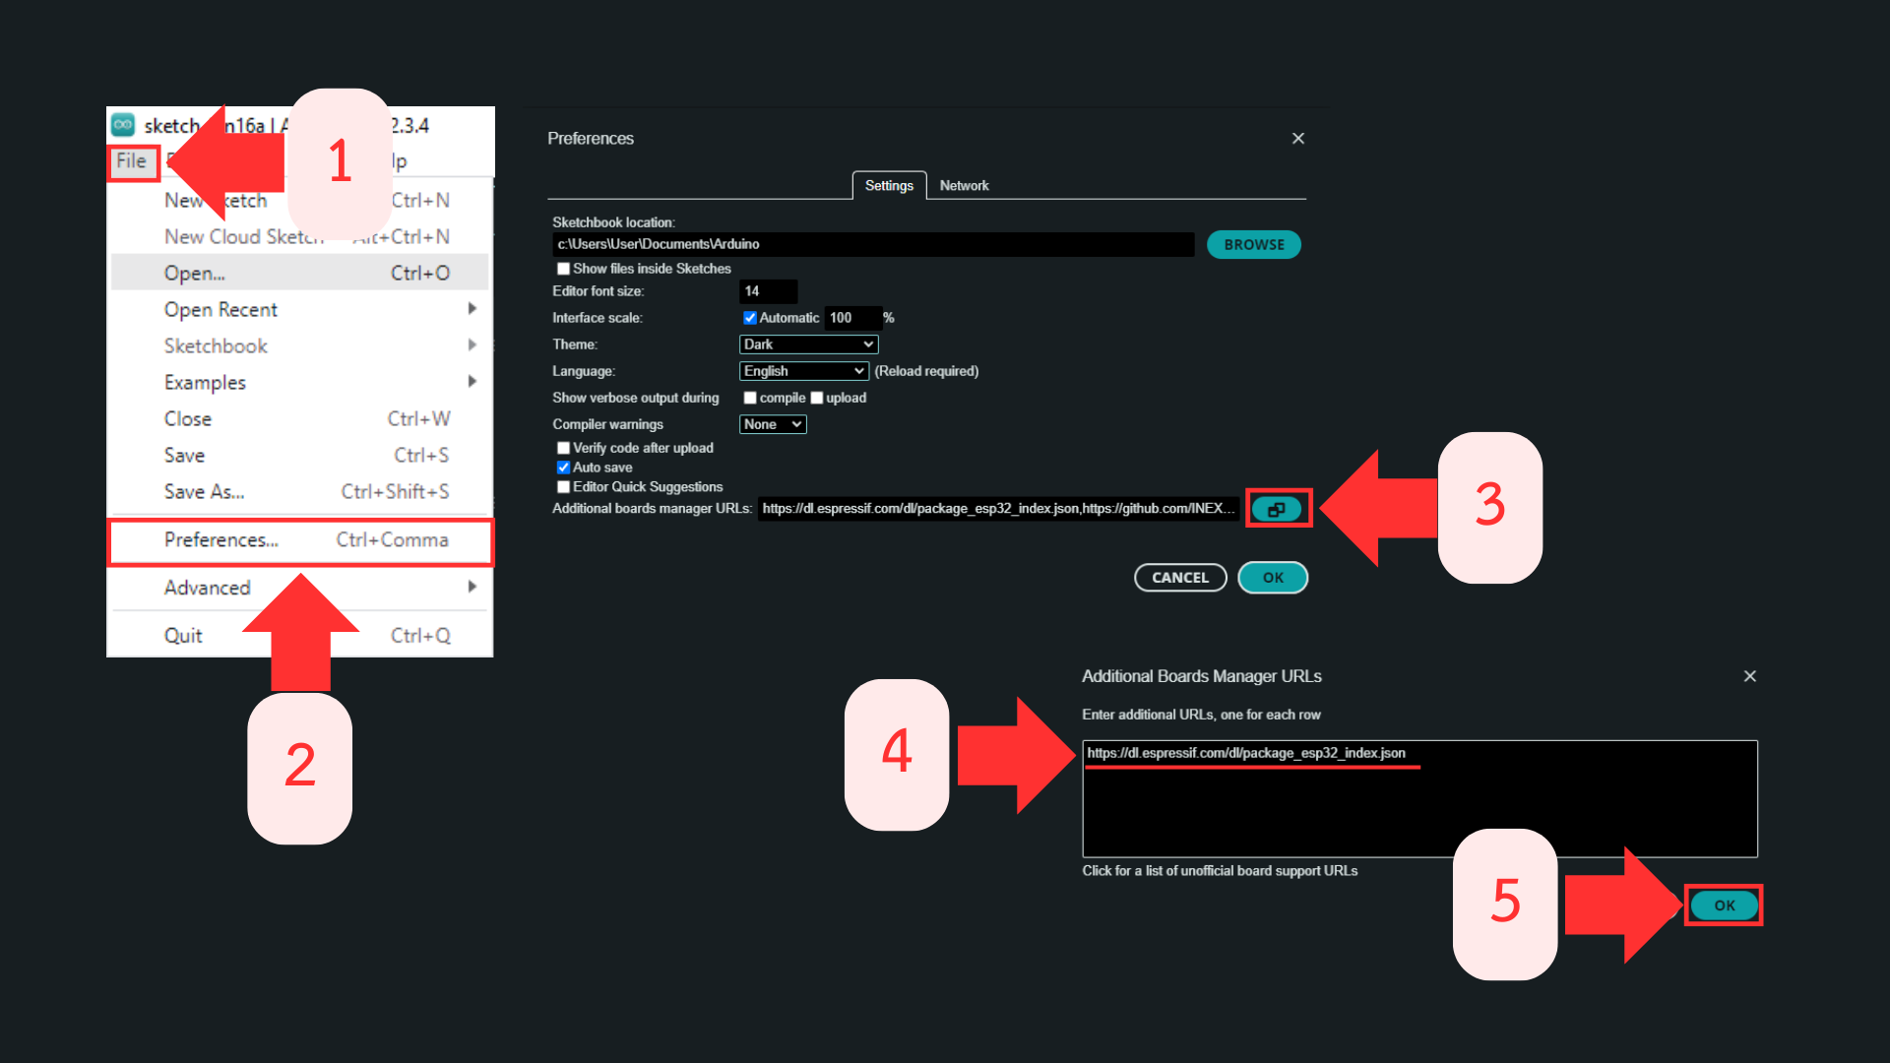Expand the Advanced submenu arrow
This screenshot has width=1890, height=1063.
pyautogui.click(x=472, y=587)
